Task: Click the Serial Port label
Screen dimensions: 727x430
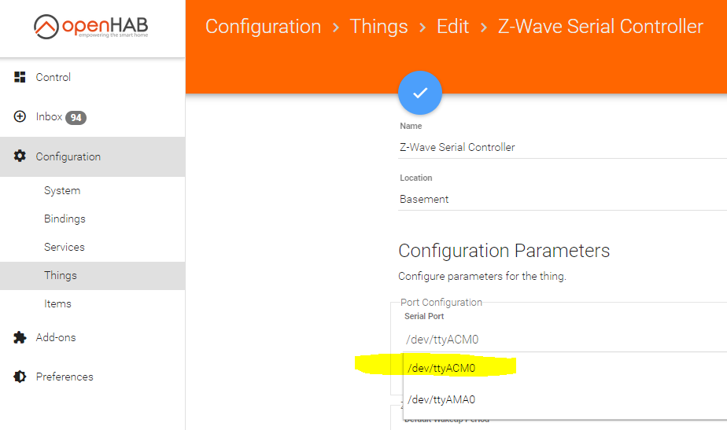Action: pyautogui.click(x=424, y=316)
